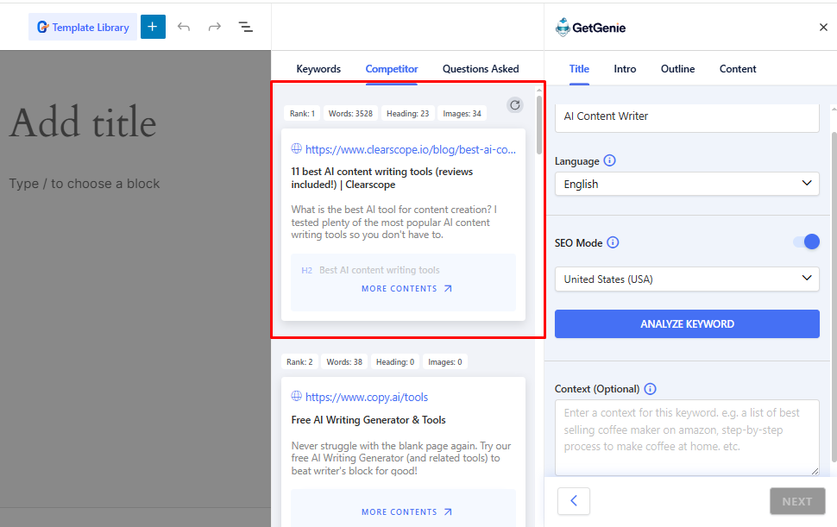The image size is (837, 527).
Task: Show Context (Optional) info icon
Action: pos(650,389)
